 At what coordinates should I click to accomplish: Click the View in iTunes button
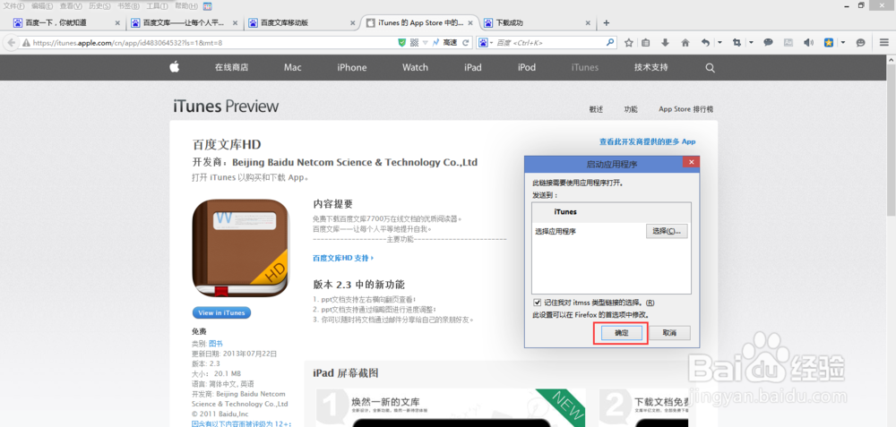point(221,312)
